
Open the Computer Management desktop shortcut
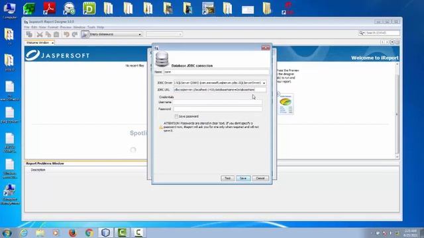click(x=10, y=195)
